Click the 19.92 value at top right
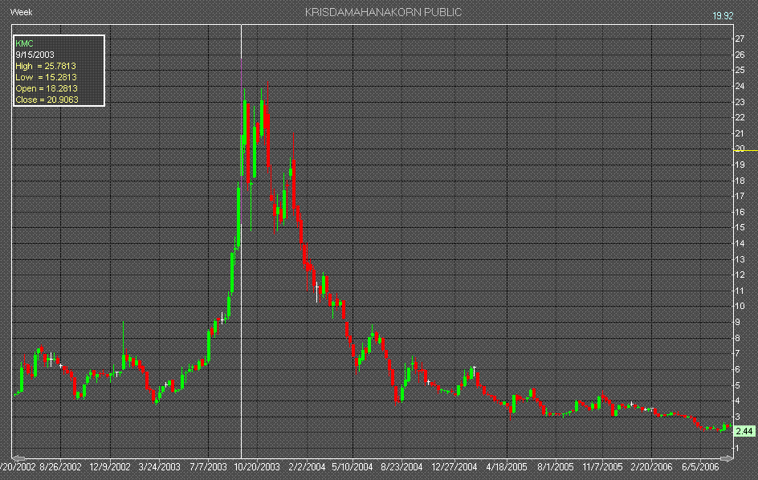The width and height of the screenshot is (758, 480). coord(723,16)
